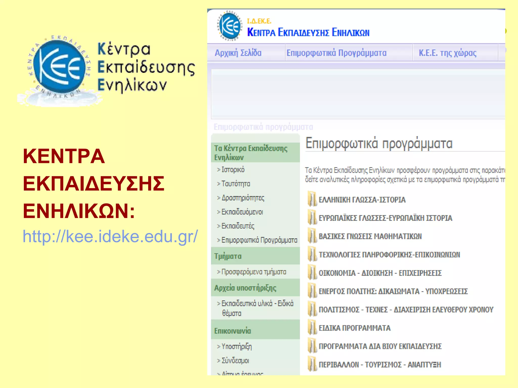The width and height of the screenshot is (518, 388).
Task: Open the Κ.Ε.Ε. της χώρας tab
Action: (x=447, y=53)
